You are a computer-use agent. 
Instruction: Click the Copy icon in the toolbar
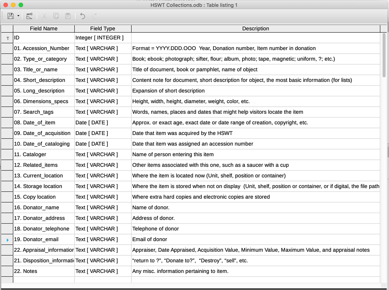click(x=56, y=16)
